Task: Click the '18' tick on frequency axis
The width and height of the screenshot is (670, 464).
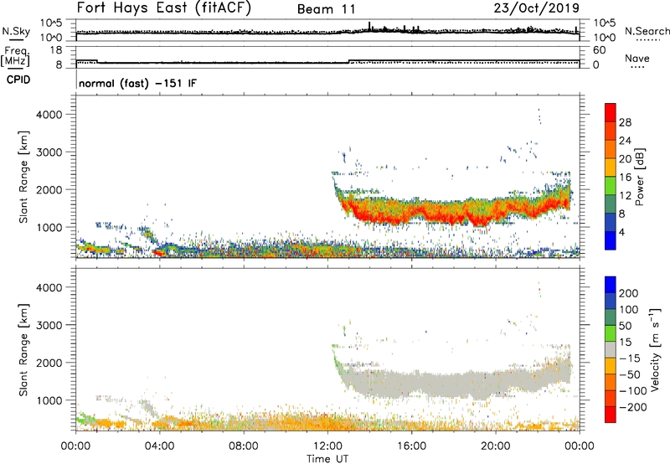Action: (x=56, y=50)
